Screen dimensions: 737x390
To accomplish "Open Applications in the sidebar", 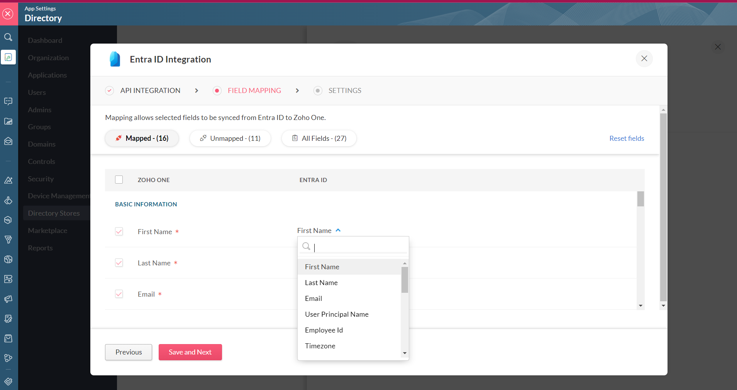I will pyautogui.click(x=47, y=75).
